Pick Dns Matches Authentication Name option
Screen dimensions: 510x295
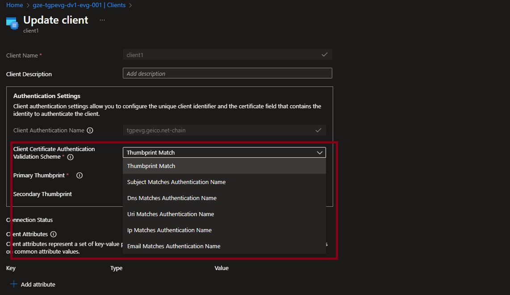tap(172, 198)
